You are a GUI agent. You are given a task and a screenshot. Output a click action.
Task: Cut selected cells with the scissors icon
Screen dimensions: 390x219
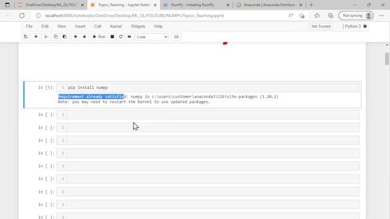click(46, 36)
